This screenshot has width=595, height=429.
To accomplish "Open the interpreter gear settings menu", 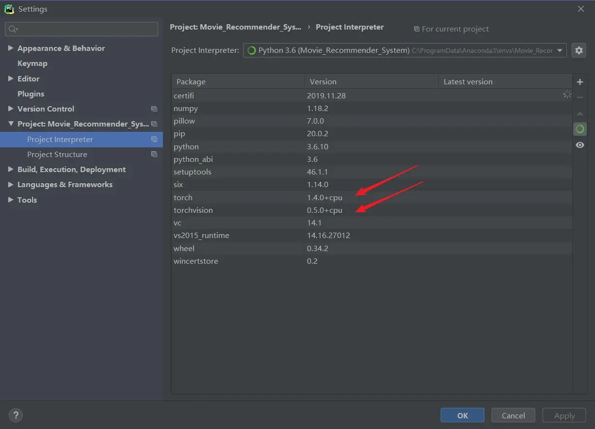I will [x=579, y=50].
